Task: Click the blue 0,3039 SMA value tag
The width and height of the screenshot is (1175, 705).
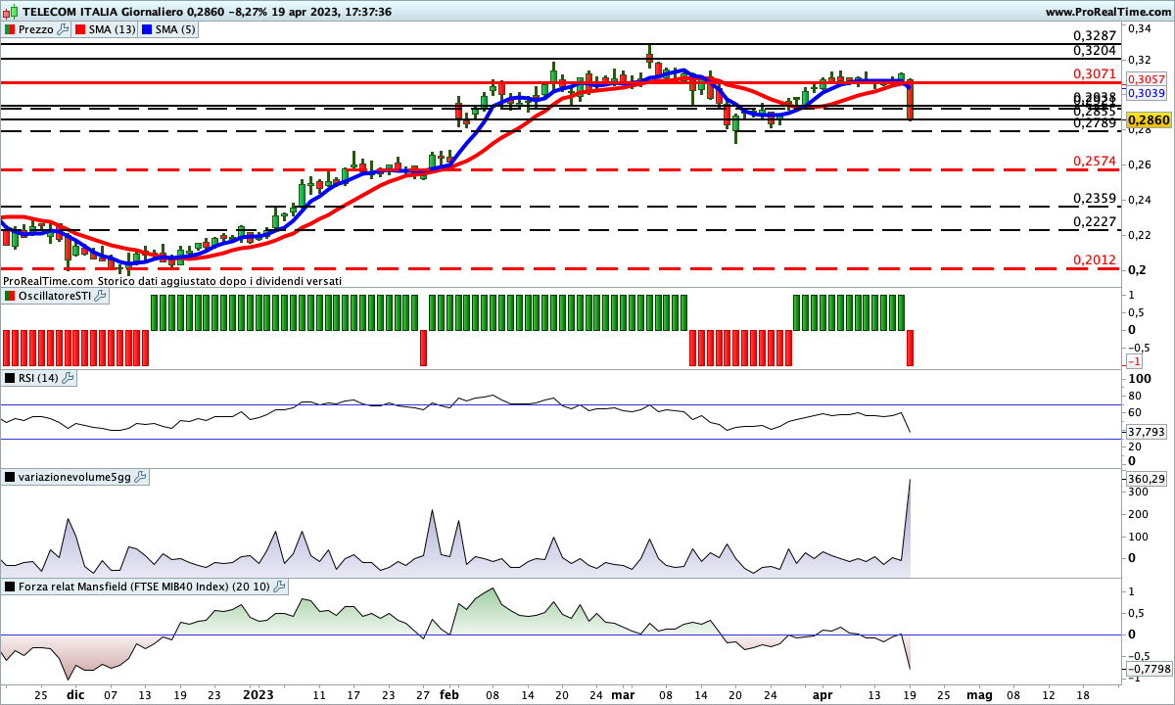Action: pyautogui.click(x=1147, y=93)
